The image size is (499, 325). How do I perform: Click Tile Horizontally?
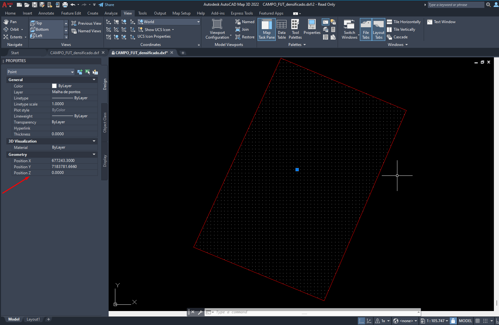(x=404, y=22)
